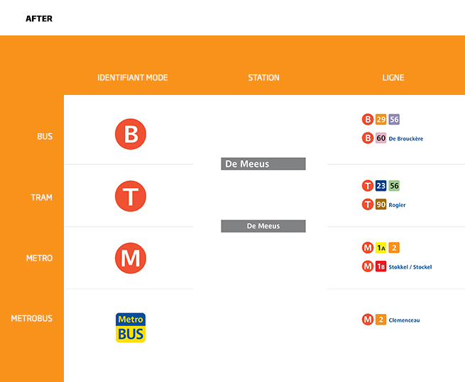
Task: Select green tram line 56 badge
Action: 394,186
